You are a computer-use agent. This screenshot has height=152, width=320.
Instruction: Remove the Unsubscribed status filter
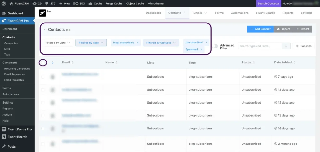point(206,43)
